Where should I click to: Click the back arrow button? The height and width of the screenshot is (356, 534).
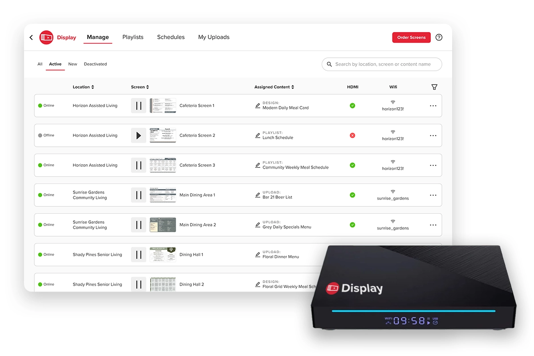point(31,37)
